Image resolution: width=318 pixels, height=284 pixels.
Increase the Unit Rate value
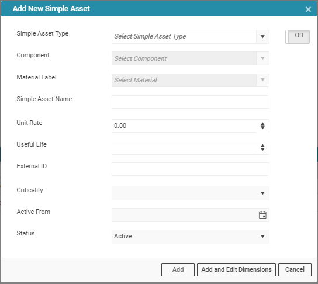[262, 124]
